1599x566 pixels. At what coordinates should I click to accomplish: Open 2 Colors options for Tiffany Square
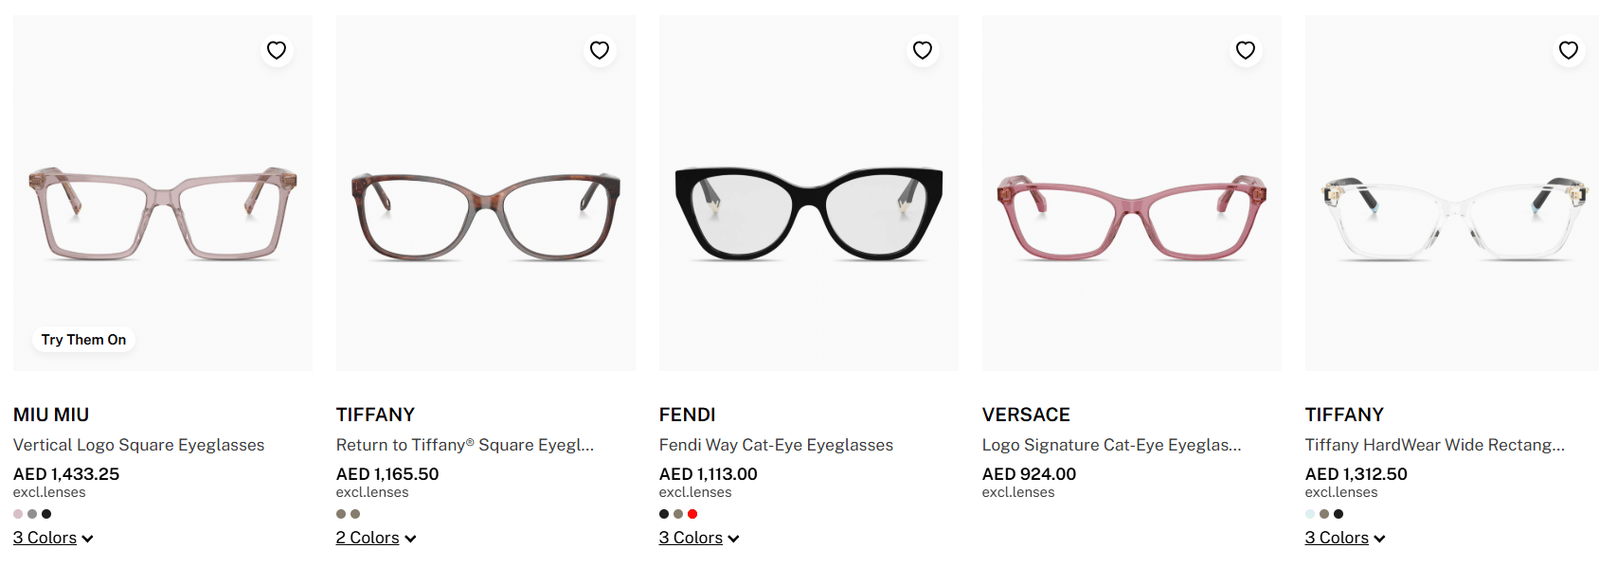[x=376, y=538]
